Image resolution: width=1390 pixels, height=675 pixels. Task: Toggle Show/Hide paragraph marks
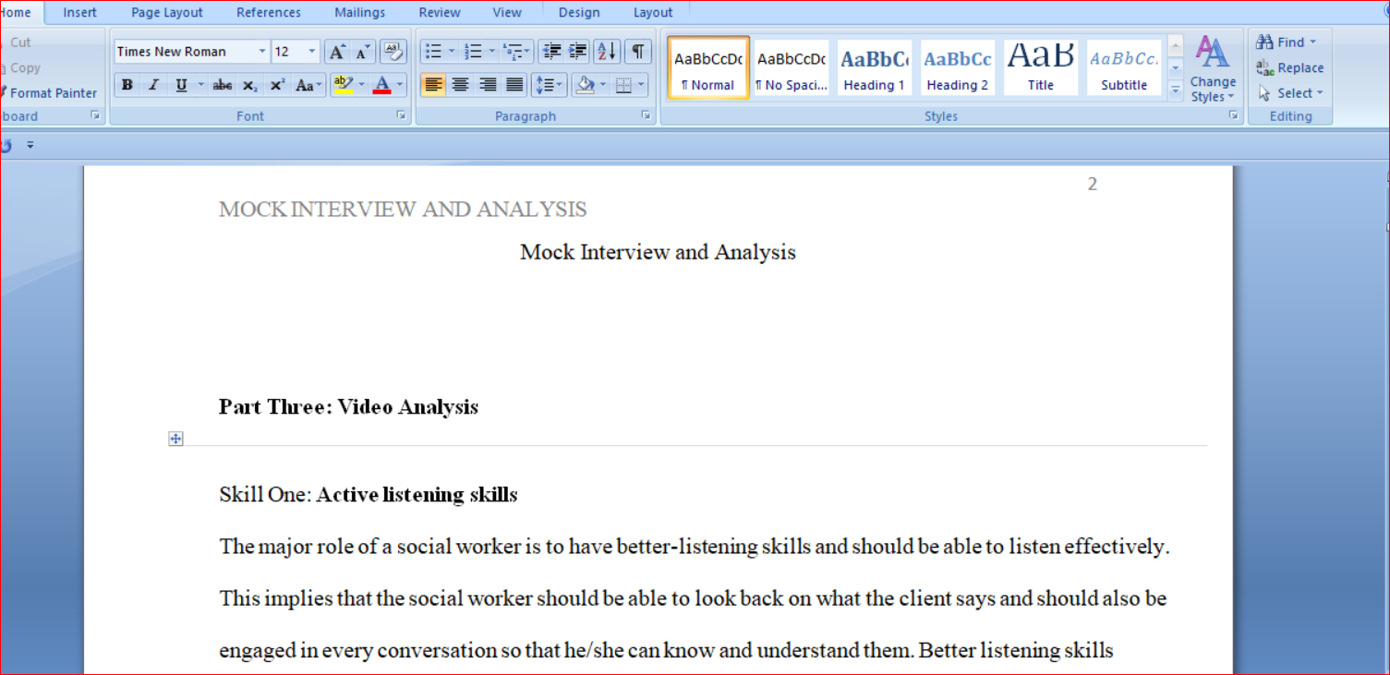point(638,52)
